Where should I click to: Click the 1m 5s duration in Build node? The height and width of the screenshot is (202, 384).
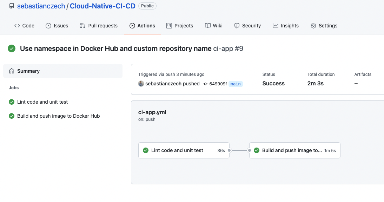330,151
